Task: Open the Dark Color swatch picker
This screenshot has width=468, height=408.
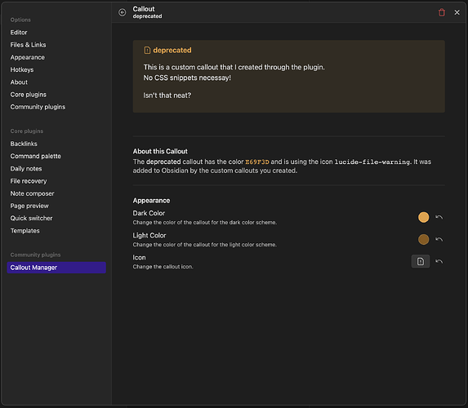Action: tap(423, 217)
